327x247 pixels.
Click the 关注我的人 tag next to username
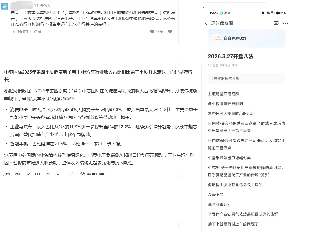point(42,6)
